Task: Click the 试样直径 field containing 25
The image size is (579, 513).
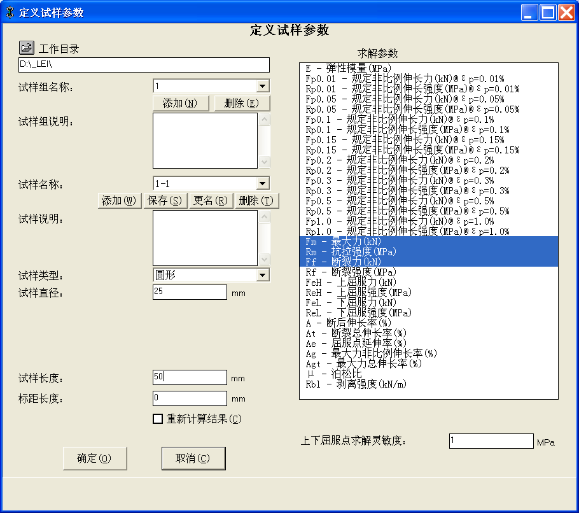Action: pyautogui.click(x=190, y=292)
